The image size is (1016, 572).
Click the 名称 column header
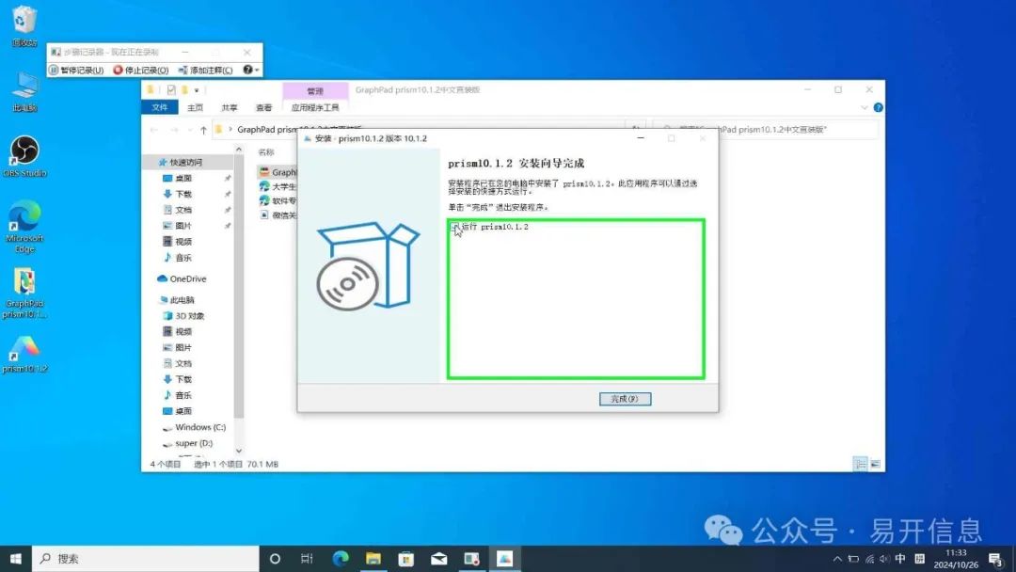(x=266, y=152)
